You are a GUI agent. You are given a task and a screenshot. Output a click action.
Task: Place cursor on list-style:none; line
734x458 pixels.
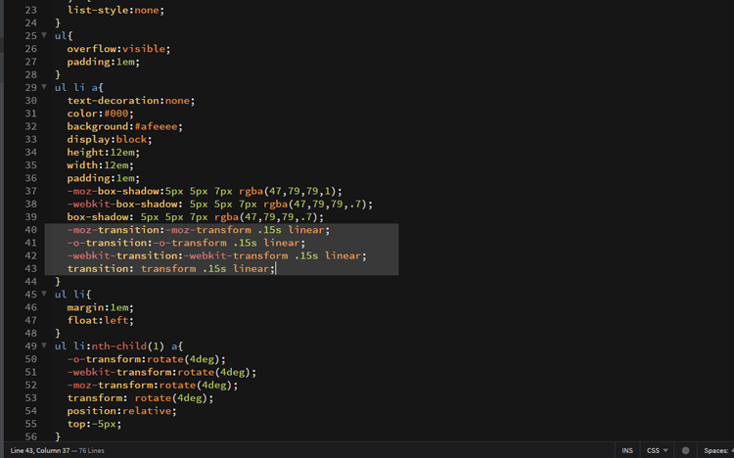[115, 10]
